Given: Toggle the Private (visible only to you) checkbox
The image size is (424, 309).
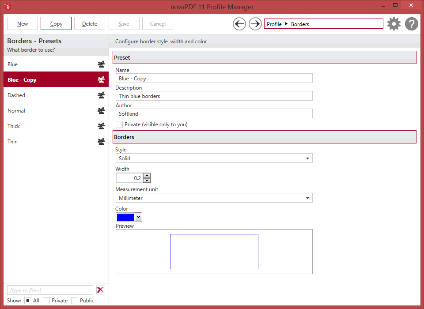Looking at the screenshot, I should 119,124.
